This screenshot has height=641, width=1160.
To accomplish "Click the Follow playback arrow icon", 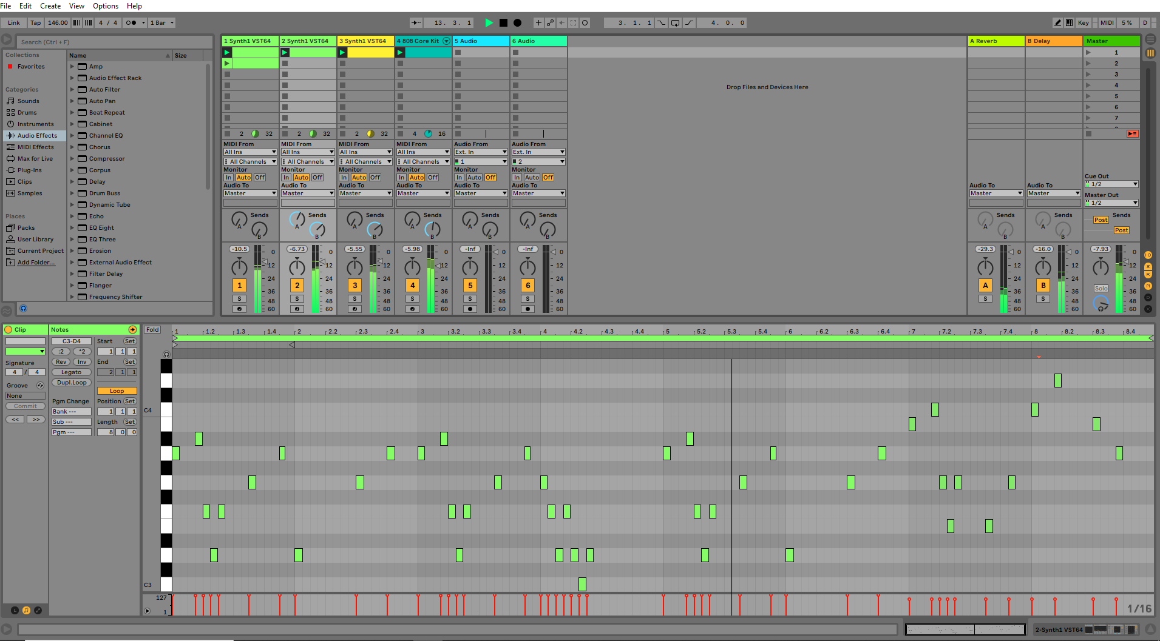I will (416, 22).
